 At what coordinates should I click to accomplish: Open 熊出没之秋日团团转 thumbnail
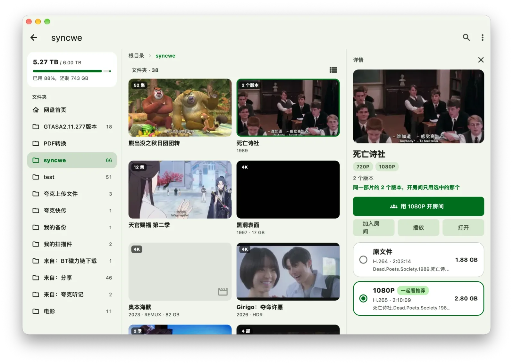pyautogui.click(x=180, y=108)
